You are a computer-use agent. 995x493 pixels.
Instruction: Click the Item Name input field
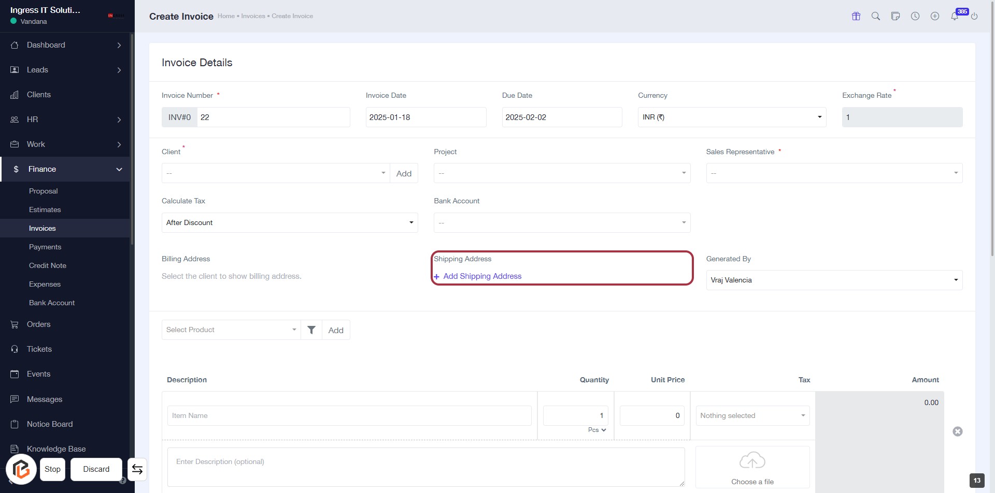(x=349, y=416)
